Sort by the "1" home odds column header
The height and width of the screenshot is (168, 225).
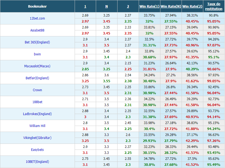pos(85,7)
